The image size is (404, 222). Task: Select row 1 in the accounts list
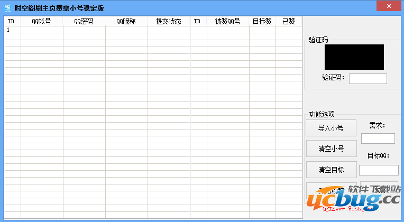tap(97, 30)
